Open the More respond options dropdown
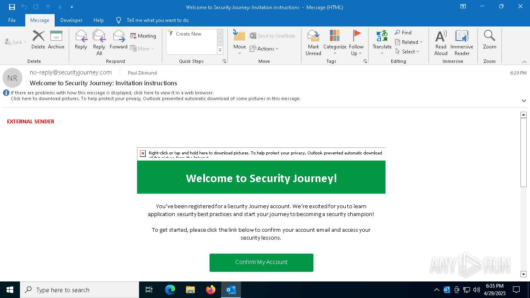530x298 pixels. click(142, 48)
